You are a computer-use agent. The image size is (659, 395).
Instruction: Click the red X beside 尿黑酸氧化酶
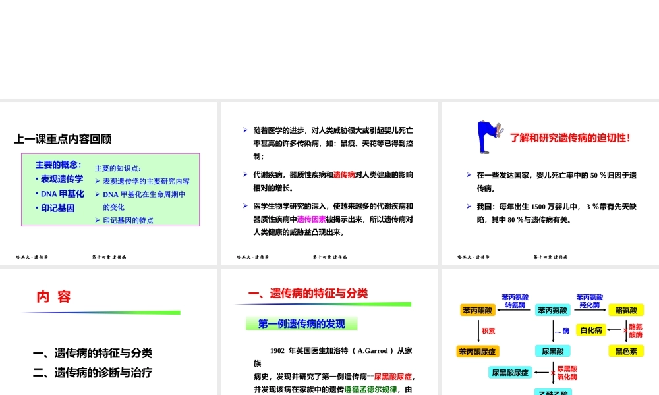(553, 373)
